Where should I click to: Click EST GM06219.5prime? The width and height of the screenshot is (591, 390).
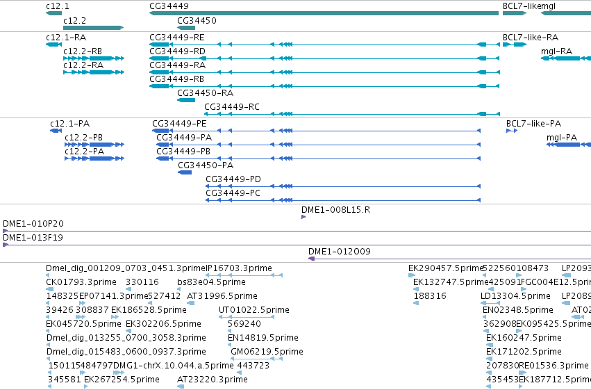(267, 352)
